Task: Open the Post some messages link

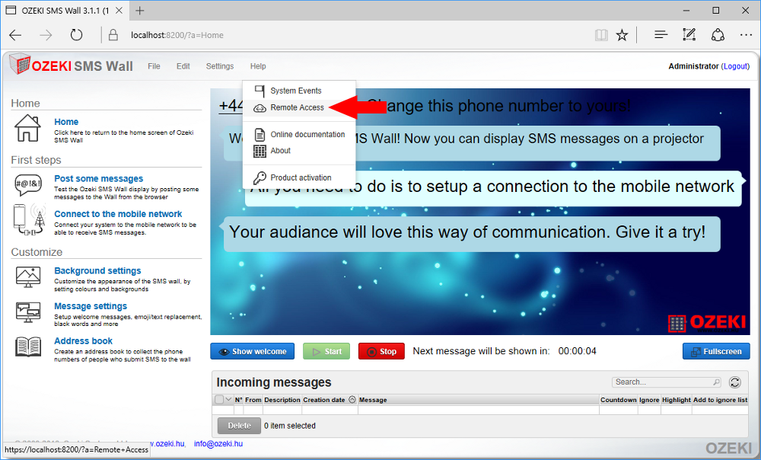Action: coord(98,178)
